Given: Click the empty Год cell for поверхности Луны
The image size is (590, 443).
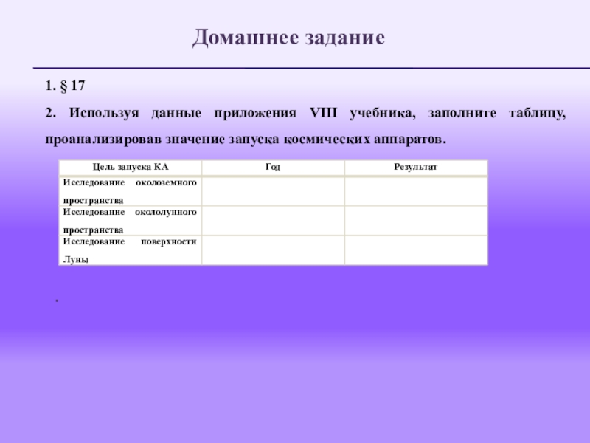Looking at the screenshot, I should pyautogui.click(x=272, y=250).
